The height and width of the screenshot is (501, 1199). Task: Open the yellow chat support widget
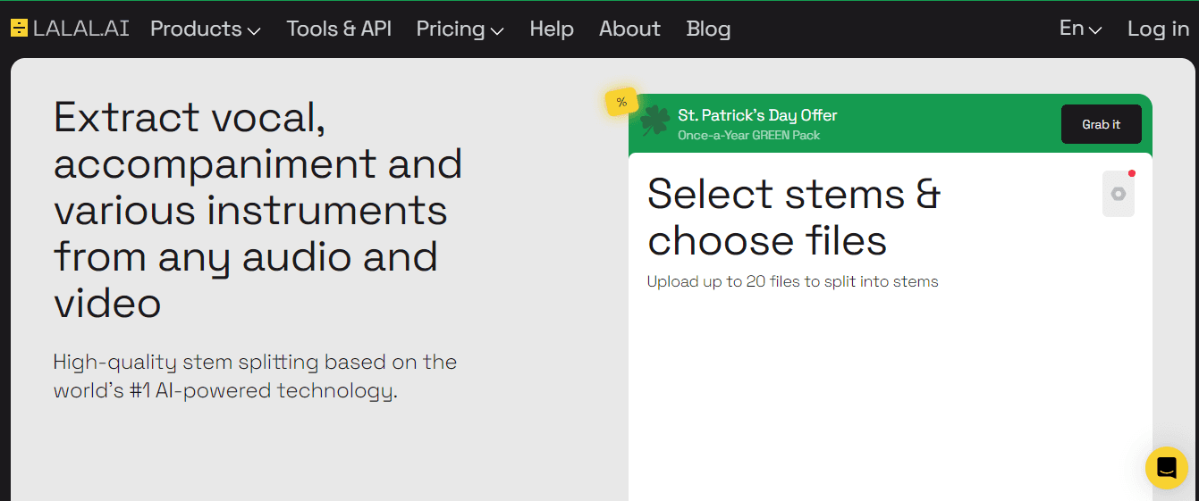click(x=1166, y=467)
